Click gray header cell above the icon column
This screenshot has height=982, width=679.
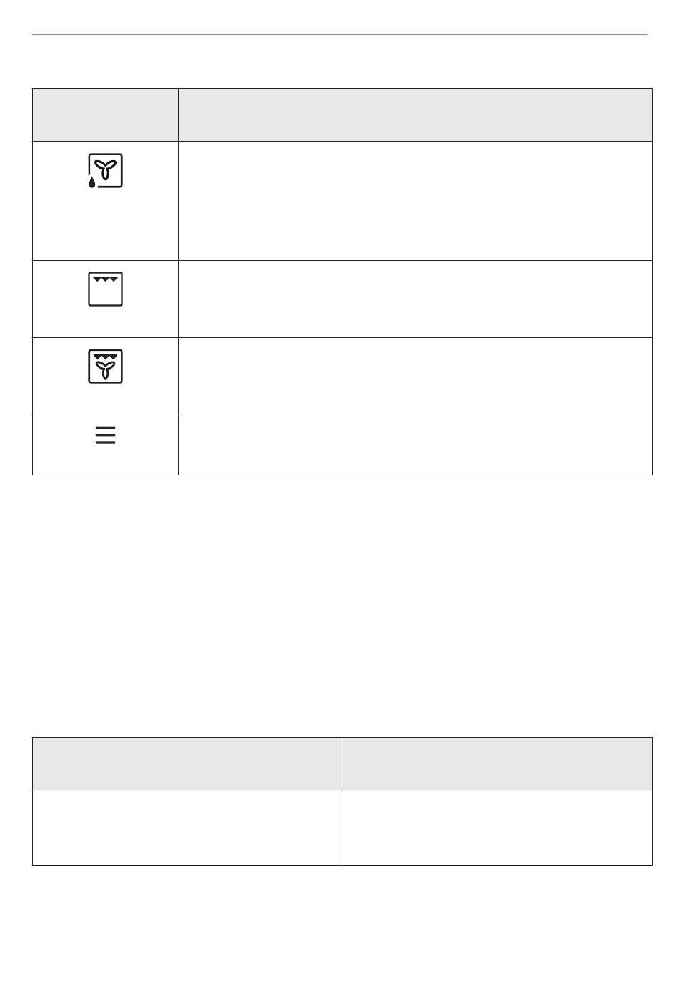(x=105, y=114)
